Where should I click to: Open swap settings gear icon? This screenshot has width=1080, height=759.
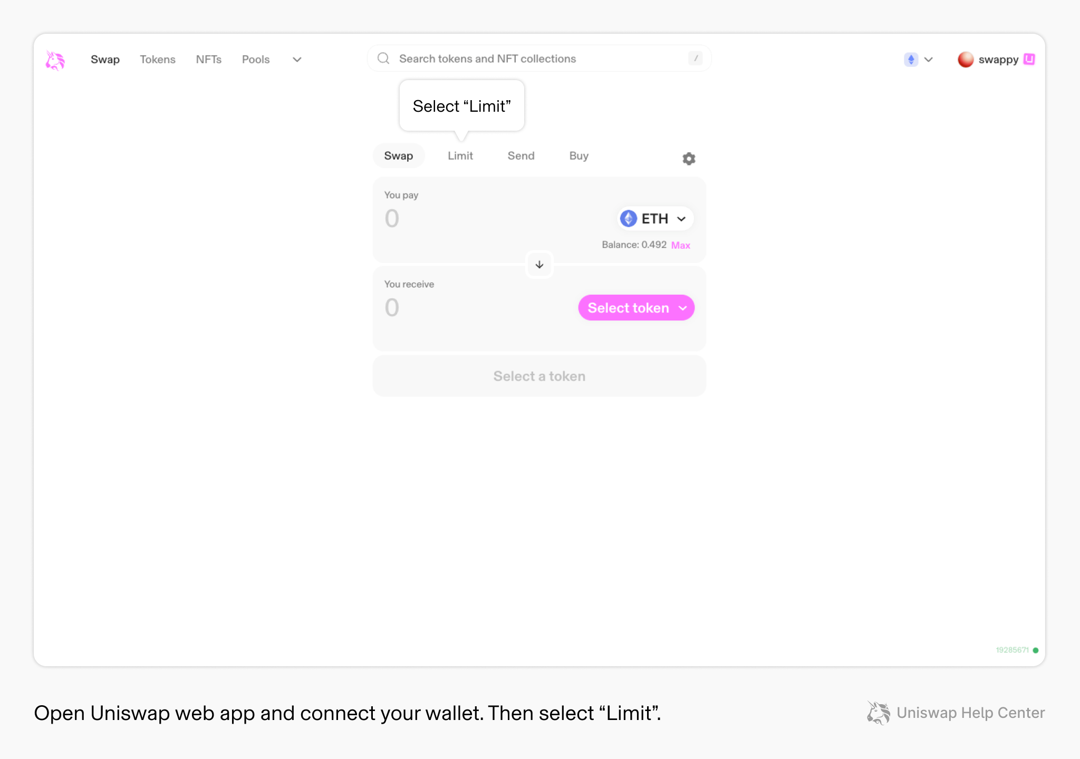(689, 159)
